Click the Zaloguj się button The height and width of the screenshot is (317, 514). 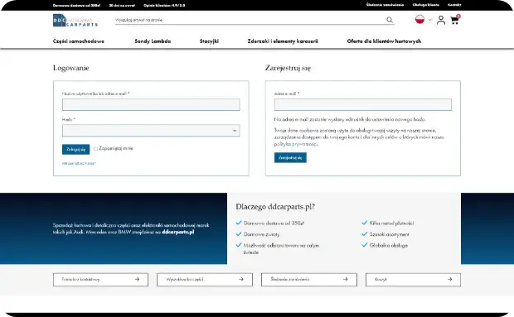click(x=75, y=149)
